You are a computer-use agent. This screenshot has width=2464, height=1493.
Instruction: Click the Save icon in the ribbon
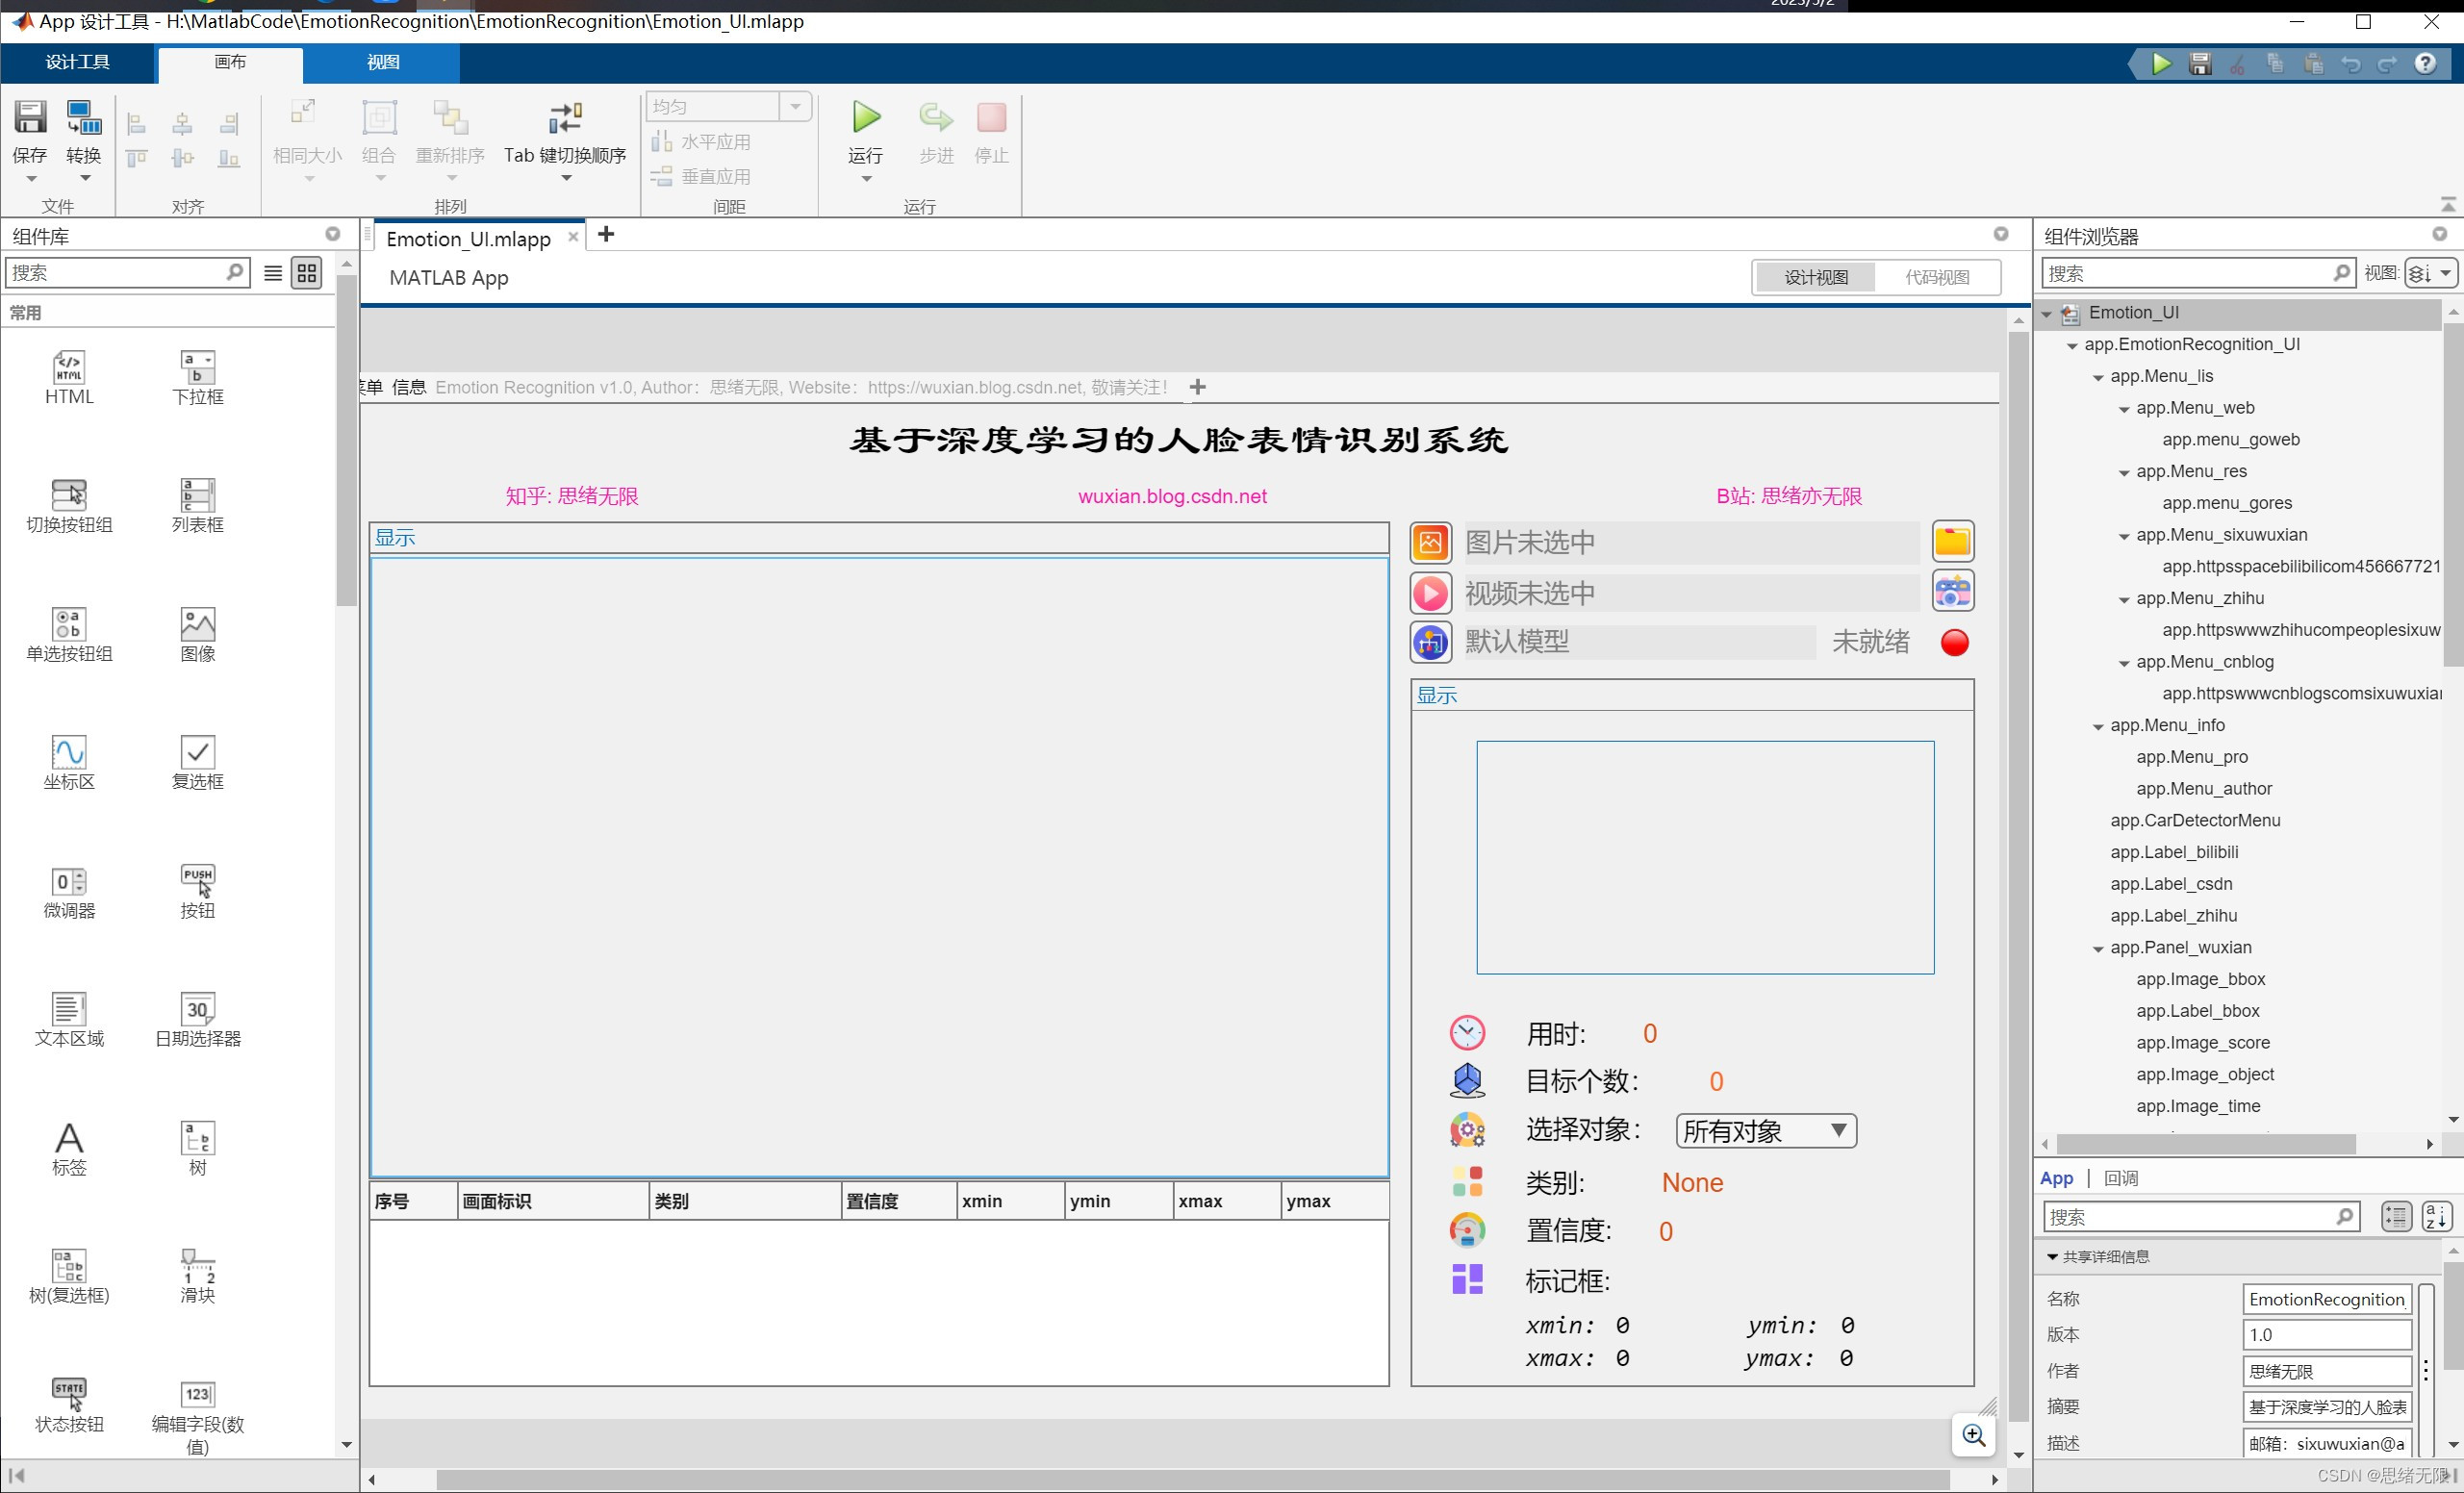[29, 119]
